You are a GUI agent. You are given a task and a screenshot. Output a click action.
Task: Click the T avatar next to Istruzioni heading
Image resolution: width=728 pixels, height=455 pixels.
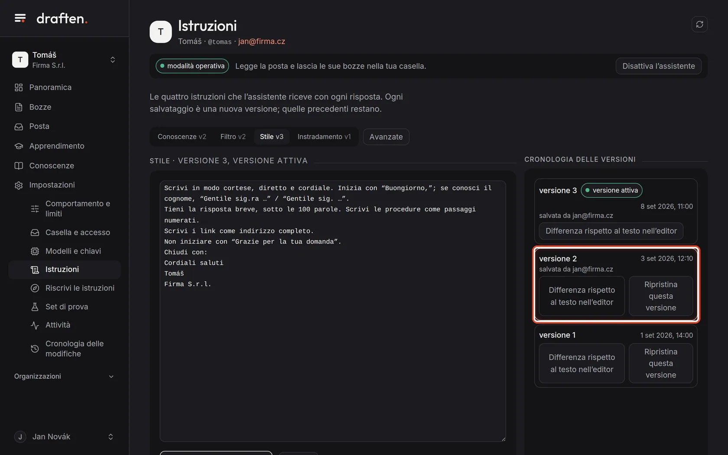pyautogui.click(x=161, y=32)
